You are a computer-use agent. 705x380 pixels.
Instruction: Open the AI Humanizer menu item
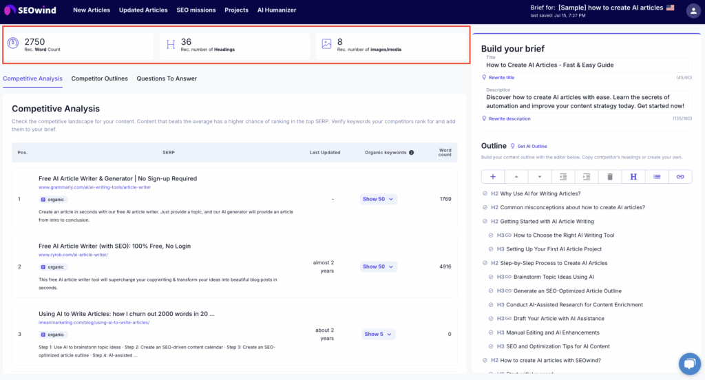[x=276, y=10]
